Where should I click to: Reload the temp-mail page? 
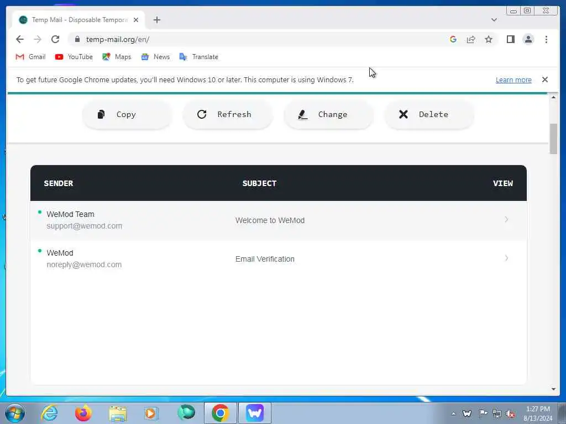click(x=55, y=39)
